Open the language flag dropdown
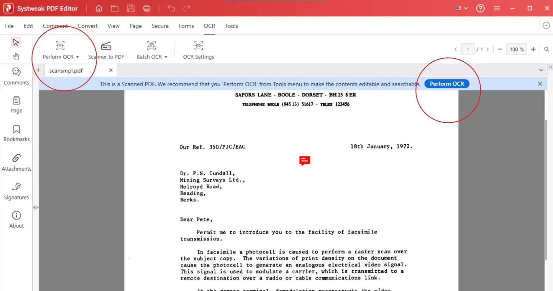Image resolution: width=553 pixels, height=291 pixels. click(x=461, y=8)
